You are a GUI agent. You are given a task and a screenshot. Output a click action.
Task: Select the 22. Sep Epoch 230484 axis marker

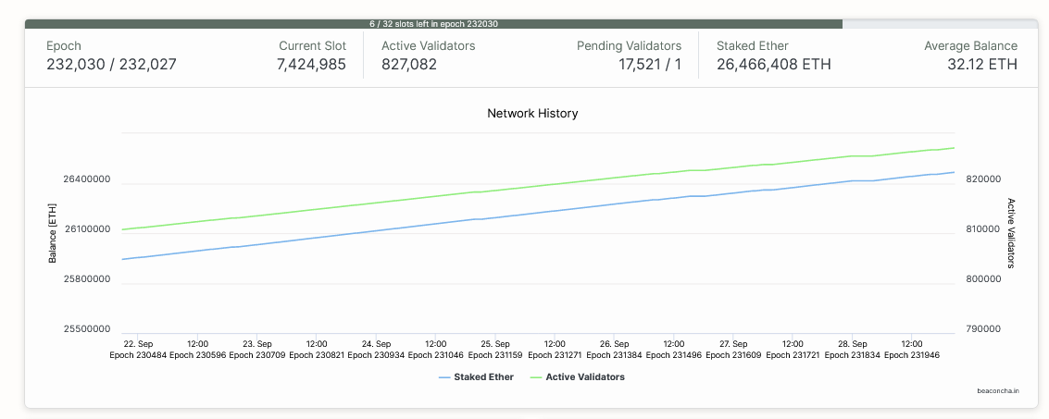[138, 349]
